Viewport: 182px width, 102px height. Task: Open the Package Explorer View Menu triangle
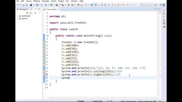click(x=40, y=13)
